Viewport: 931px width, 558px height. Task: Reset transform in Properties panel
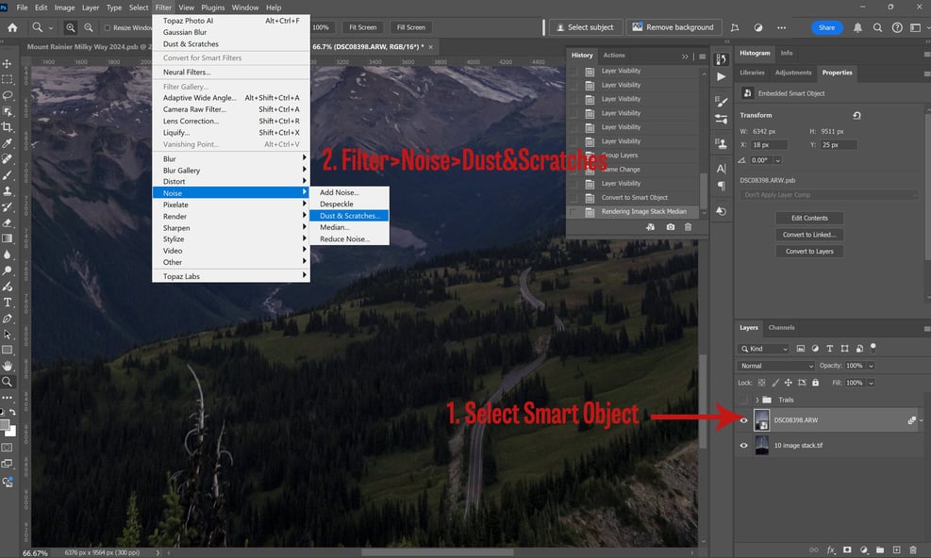point(856,115)
